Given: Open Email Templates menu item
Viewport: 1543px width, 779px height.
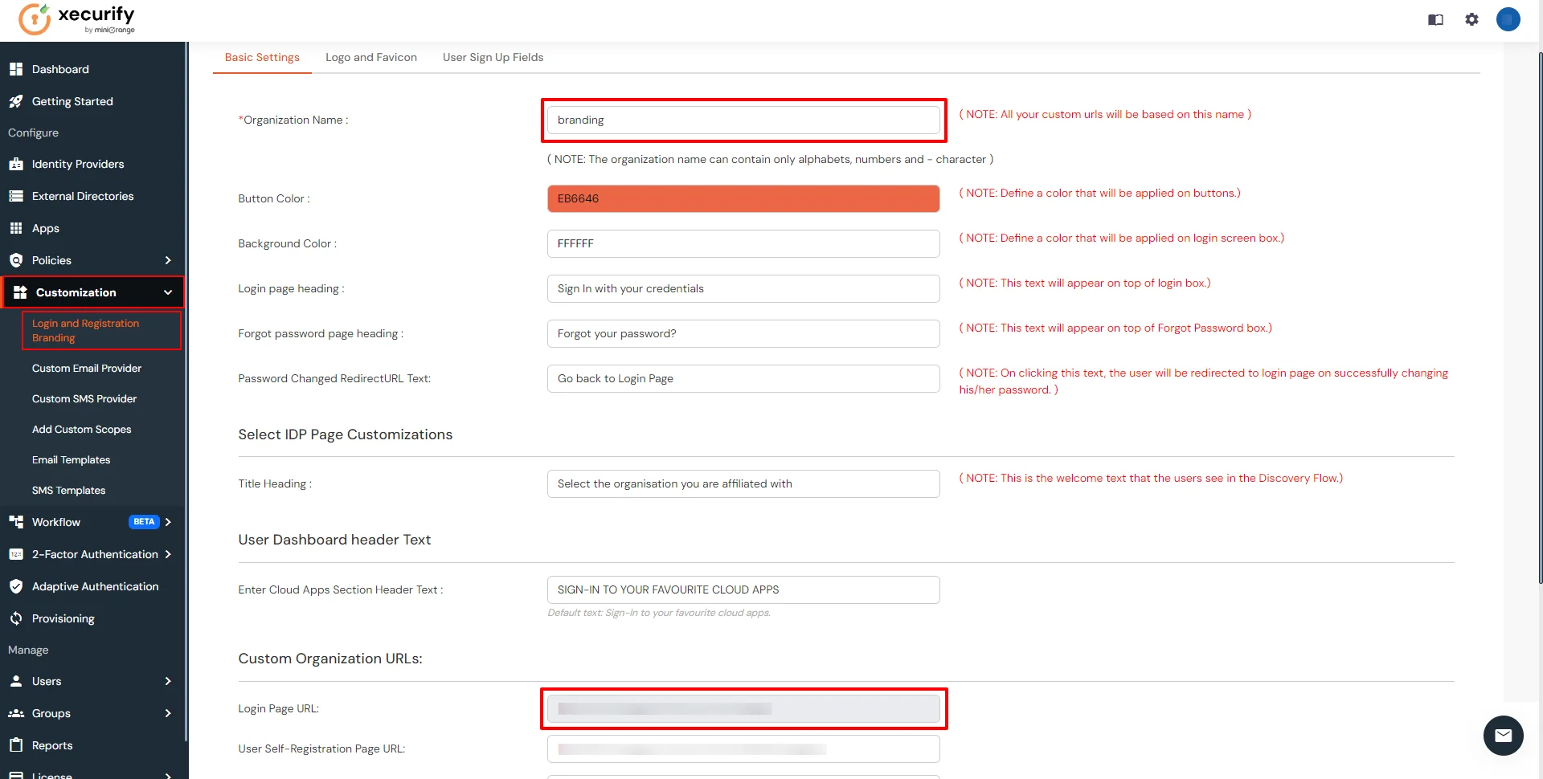Looking at the screenshot, I should [71, 459].
